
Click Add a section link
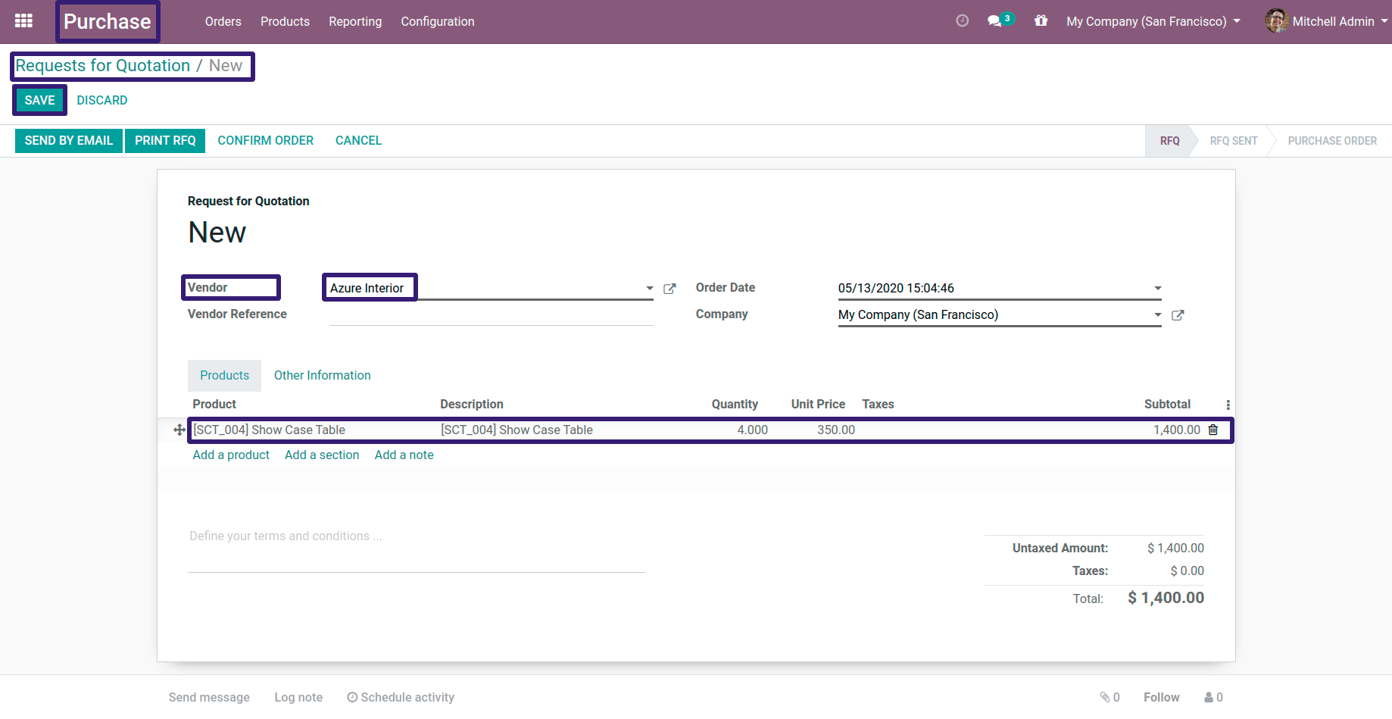tap(322, 455)
